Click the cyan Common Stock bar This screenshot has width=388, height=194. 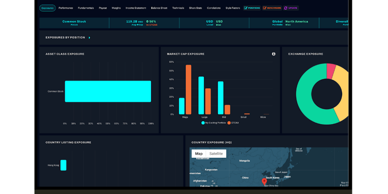pyautogui.click(x=108, y=91)
